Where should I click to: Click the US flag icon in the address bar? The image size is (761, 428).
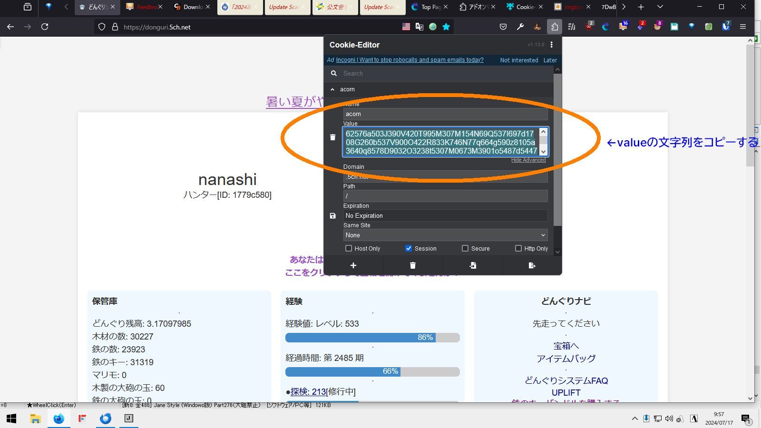[x=406, y=27]
